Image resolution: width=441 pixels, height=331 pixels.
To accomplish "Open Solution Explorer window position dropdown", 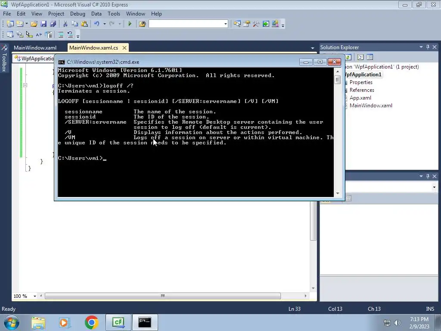I will coord(421,47).
